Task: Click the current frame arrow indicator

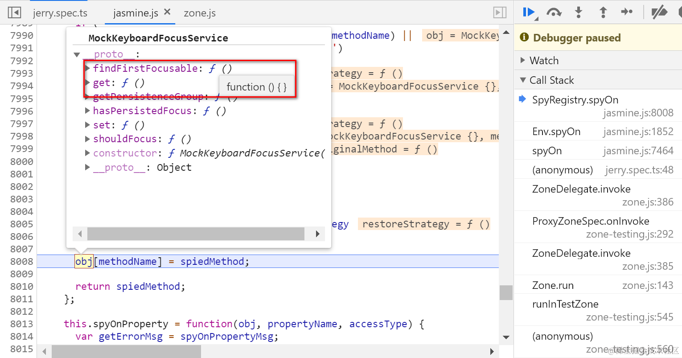Action: point(522,99)
